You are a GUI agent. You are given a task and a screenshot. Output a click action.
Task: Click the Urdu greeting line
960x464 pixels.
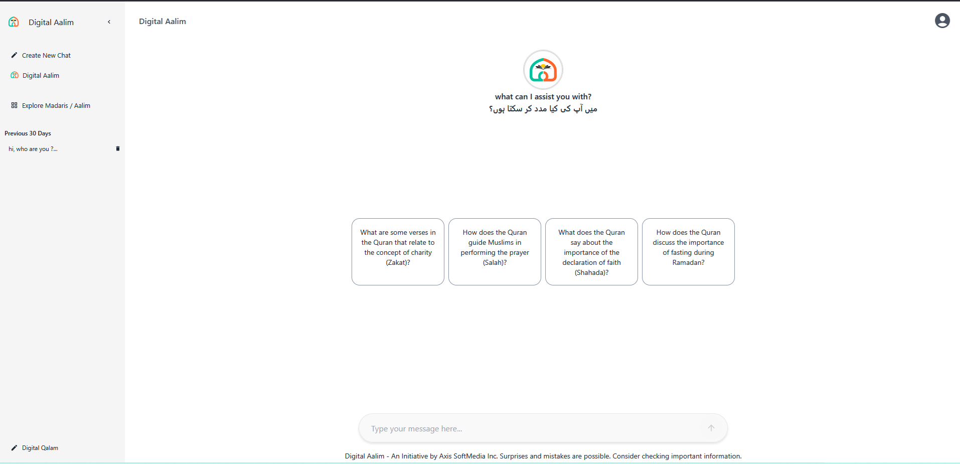tap(543, 109)
